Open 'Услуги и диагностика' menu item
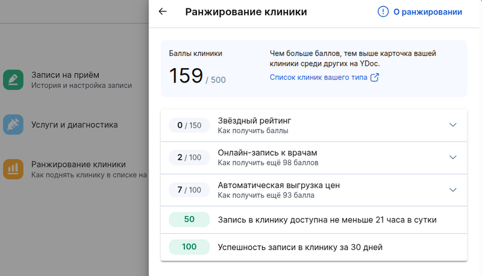482x276 pixels. 74,125
